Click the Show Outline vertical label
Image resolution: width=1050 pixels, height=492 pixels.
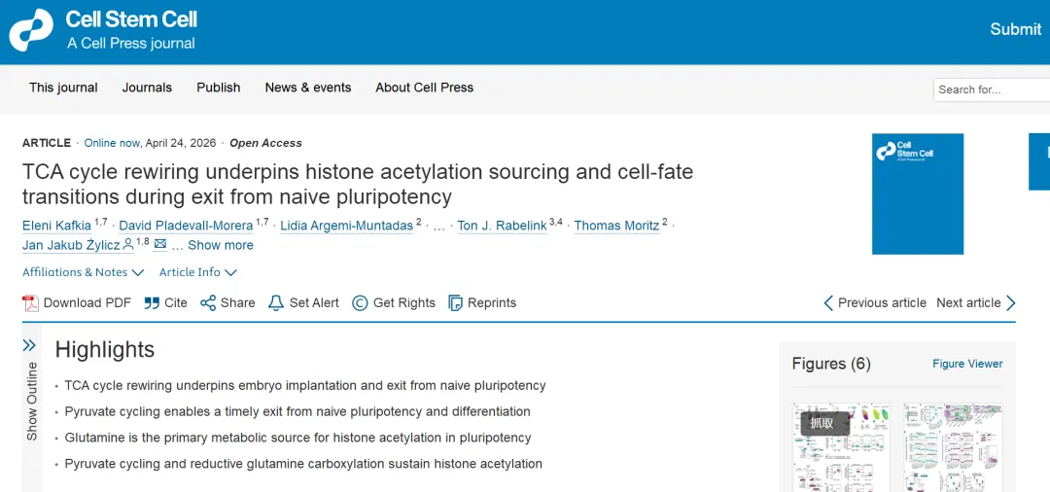tap(32, 401)
